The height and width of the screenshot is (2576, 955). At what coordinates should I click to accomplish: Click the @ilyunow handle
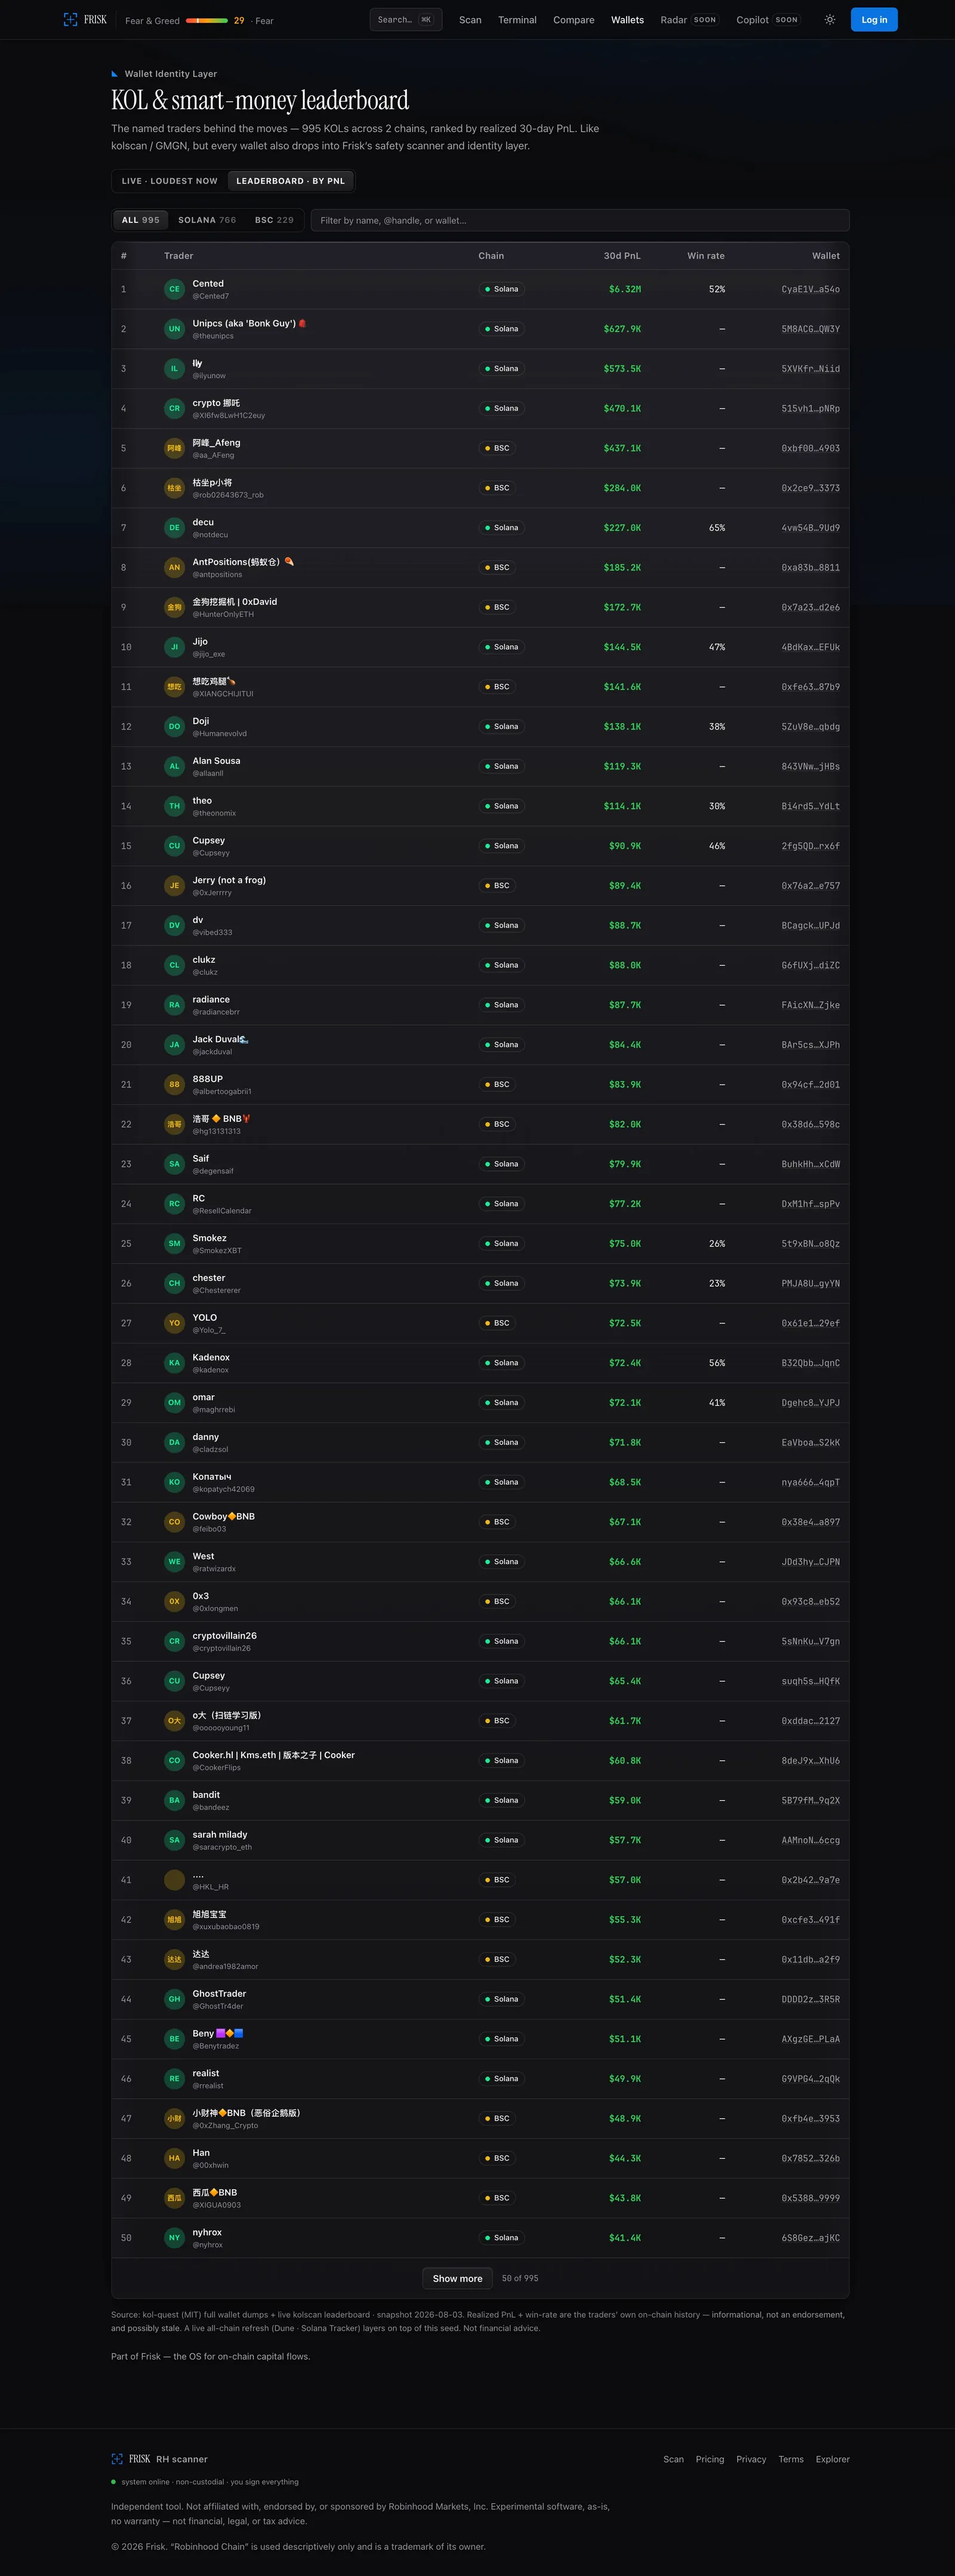tap(209, 376)
